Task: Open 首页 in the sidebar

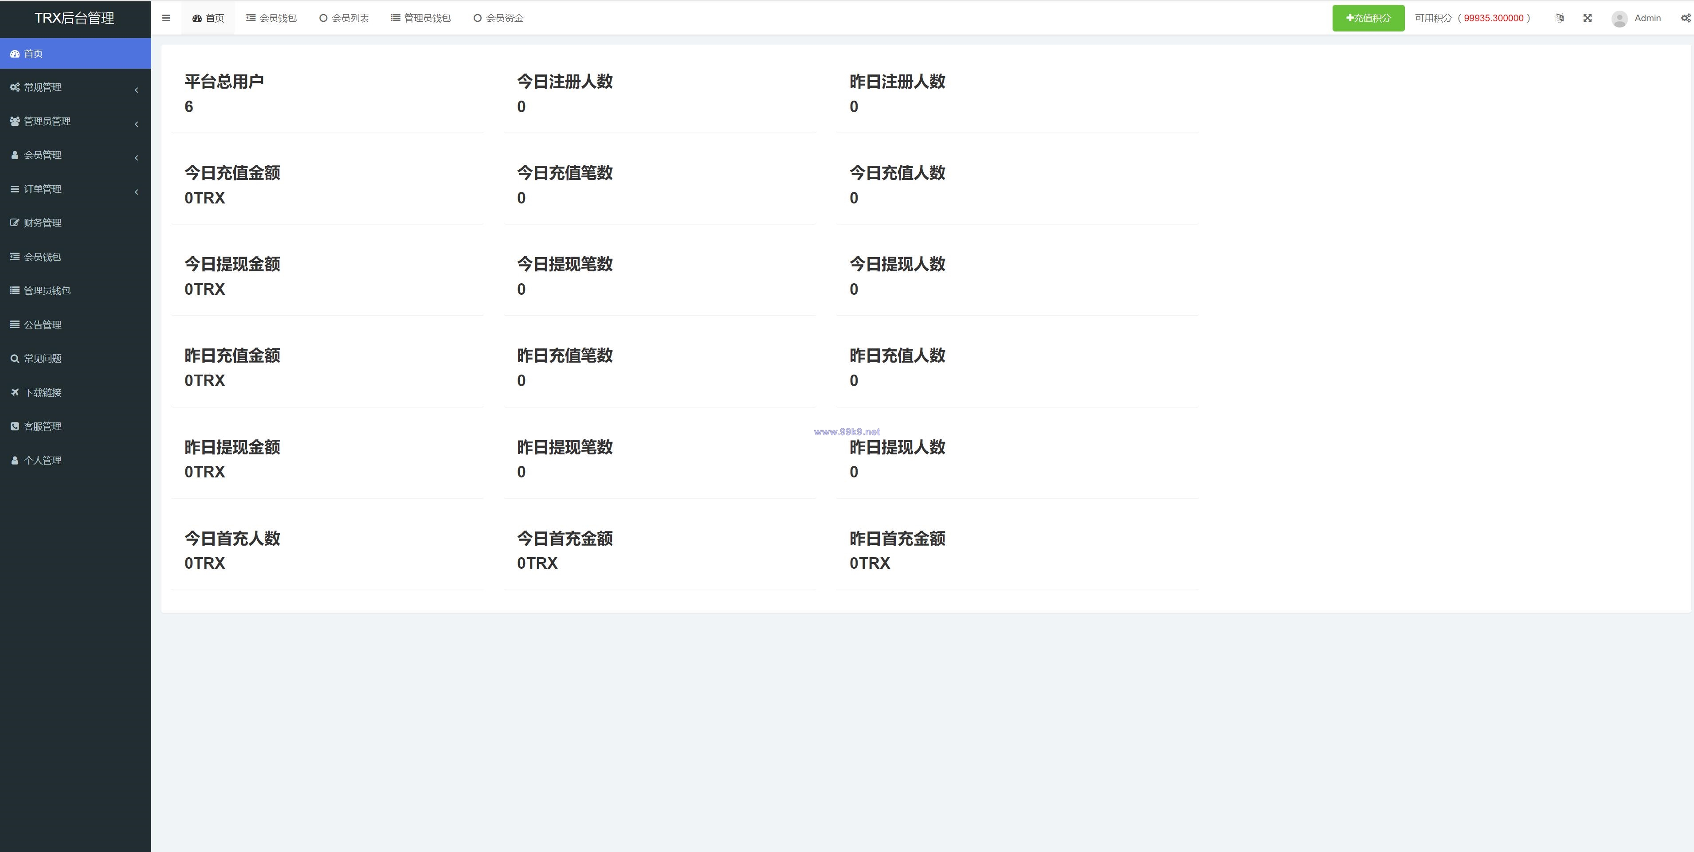Action: coord(76,54)
